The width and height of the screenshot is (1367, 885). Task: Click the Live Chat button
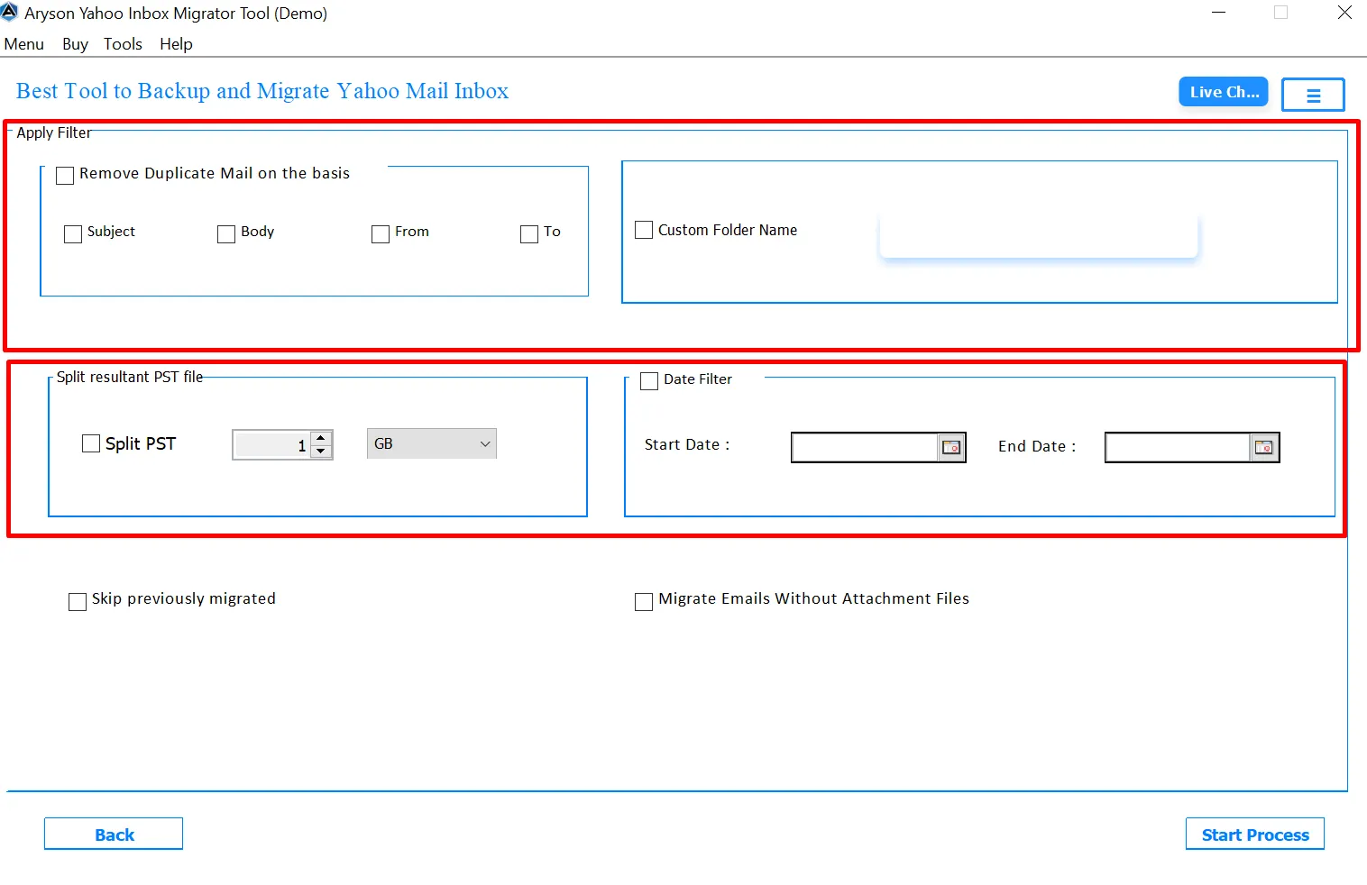[1224, 92]
